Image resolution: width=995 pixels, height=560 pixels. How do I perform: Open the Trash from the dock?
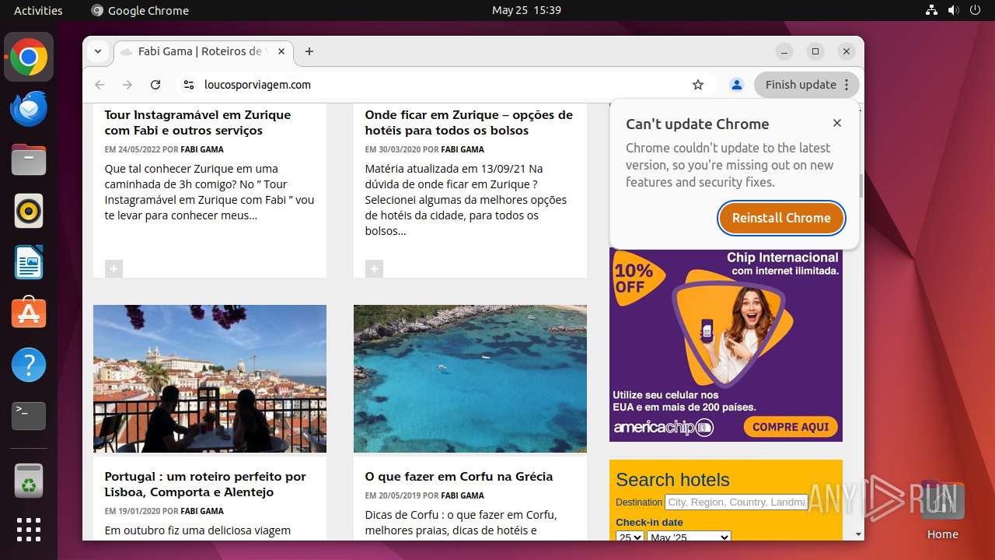29,481
